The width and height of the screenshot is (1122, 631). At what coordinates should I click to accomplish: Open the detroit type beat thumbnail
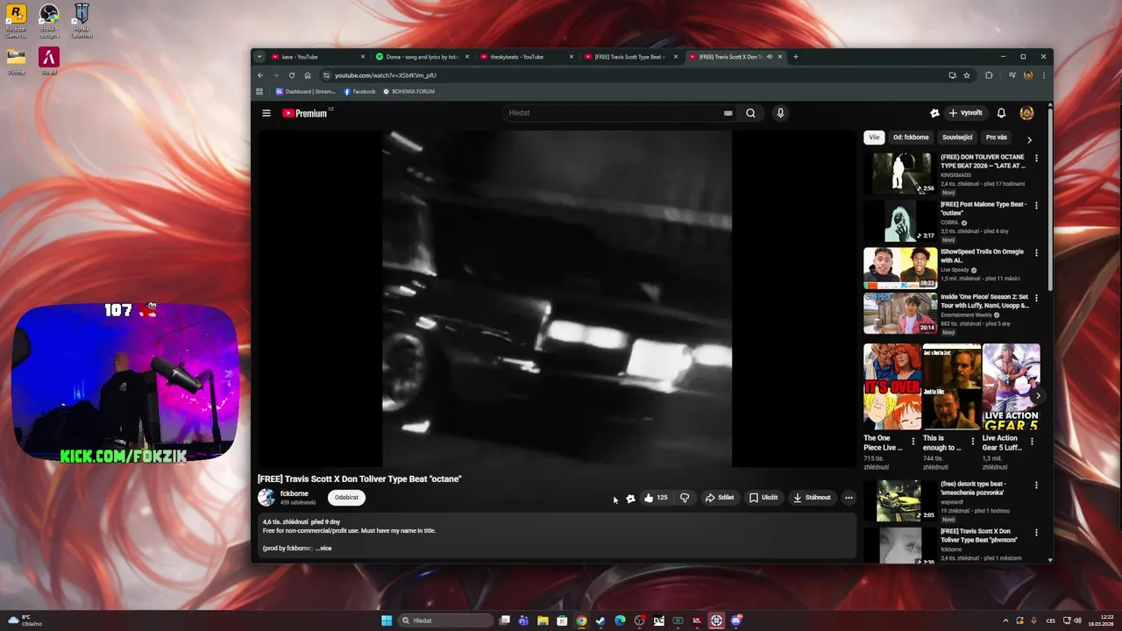(900, 500)
